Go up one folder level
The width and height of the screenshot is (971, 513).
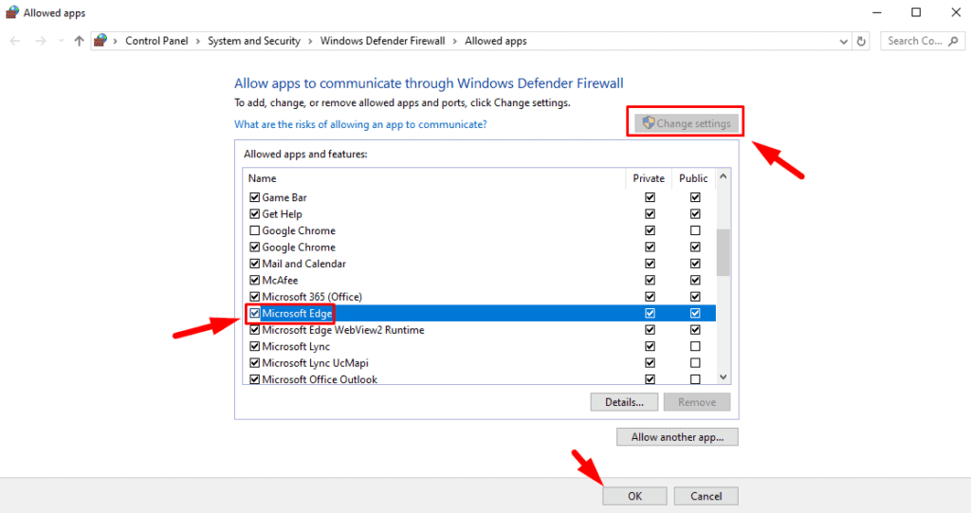79,41
